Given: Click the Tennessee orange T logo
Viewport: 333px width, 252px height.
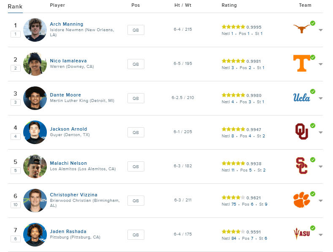Looking at the screenshot, I should [302, 63].
